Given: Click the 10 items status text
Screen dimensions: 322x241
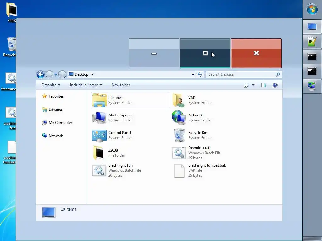Looking at the screenshot, I should [68, 209].
